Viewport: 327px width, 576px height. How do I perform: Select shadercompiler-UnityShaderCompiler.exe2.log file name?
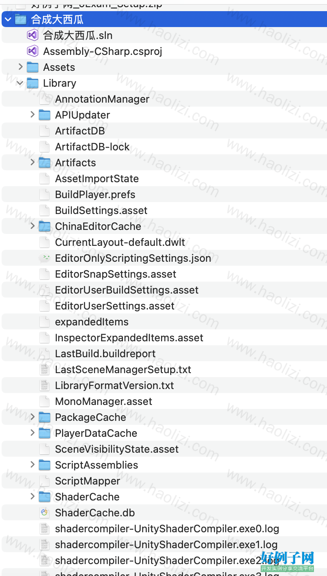coord(167,560)
